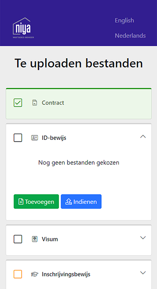157x289 pixels.
Task: Click the Contract document icon
Action: (35, 103)
